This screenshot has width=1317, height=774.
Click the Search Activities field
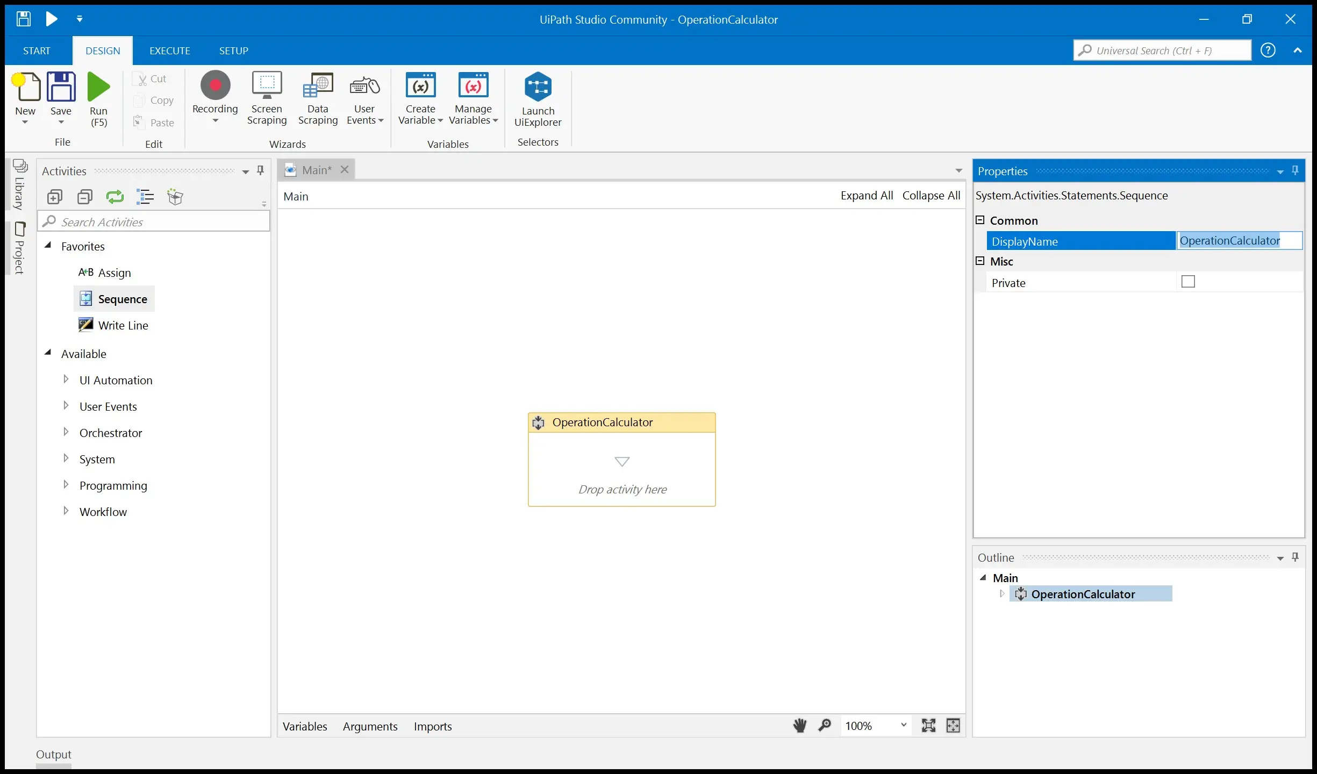[154, 221]
